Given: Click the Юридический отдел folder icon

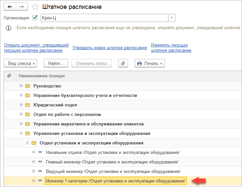Looking at the screenshot, I should [x=28, y=105].
